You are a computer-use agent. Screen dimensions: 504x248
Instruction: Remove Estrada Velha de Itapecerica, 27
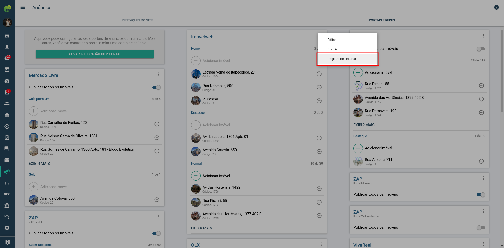[x=319, y=74]
